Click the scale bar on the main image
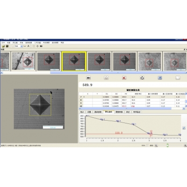The image size is (187, 187). pyautogui.click(x=53, y=127)
